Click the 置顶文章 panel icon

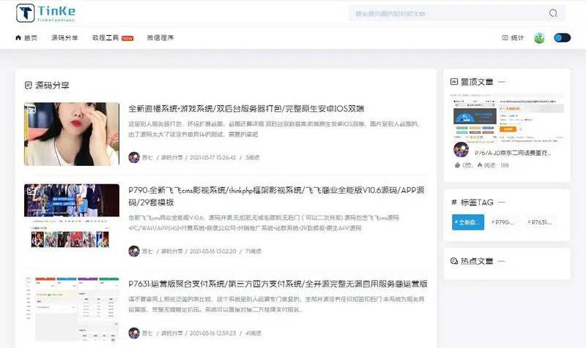454,82
